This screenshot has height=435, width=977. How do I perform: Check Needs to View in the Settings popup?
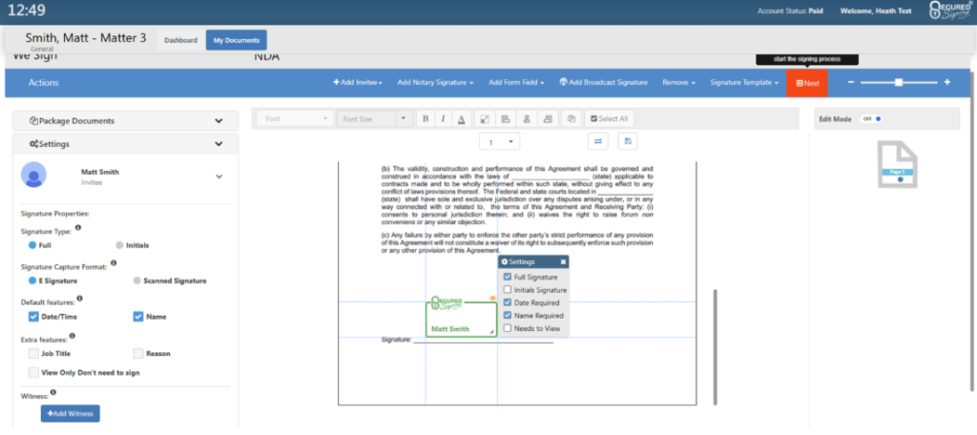[x=508, y=328]
